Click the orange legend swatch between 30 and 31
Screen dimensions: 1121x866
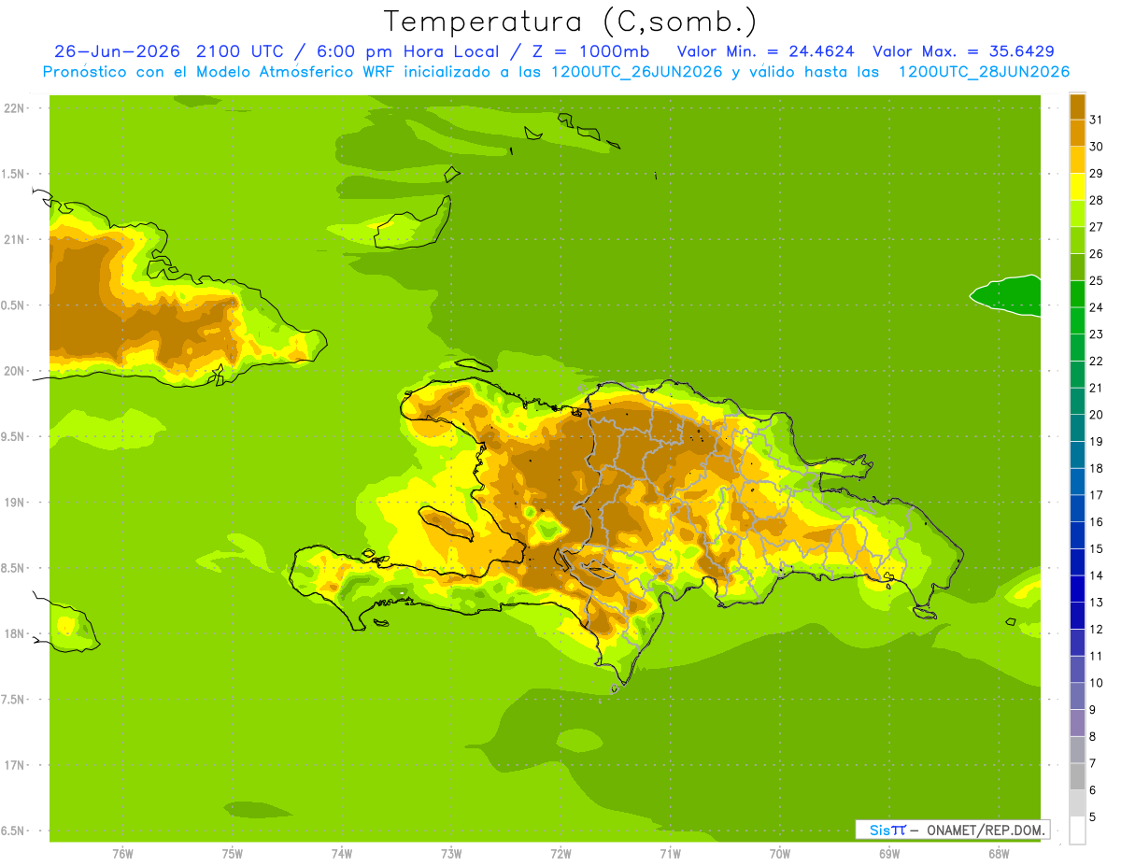pyautogui.click(x=1077, y=134)
